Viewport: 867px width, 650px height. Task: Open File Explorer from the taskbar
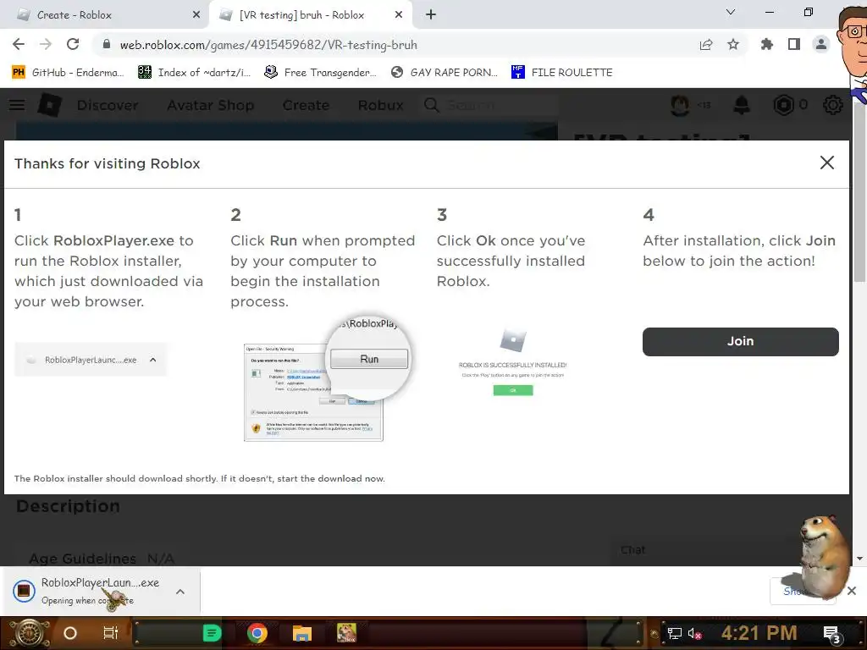click(302, 633)
